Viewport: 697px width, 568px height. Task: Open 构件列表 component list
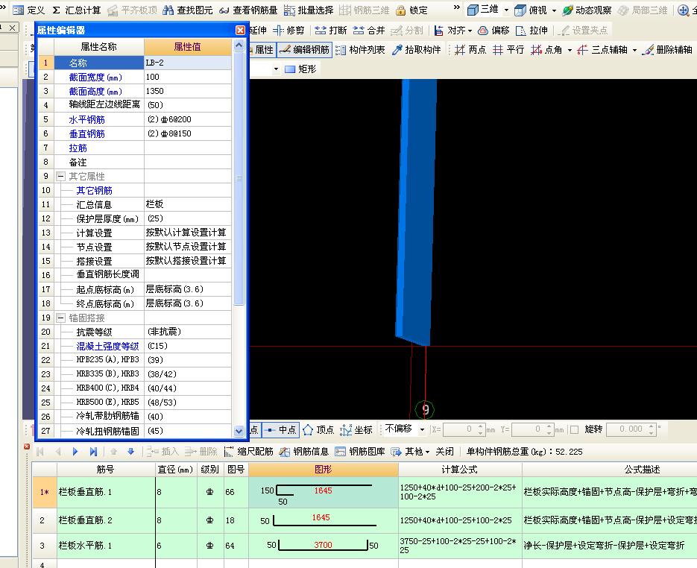click(x=360, y=50)
